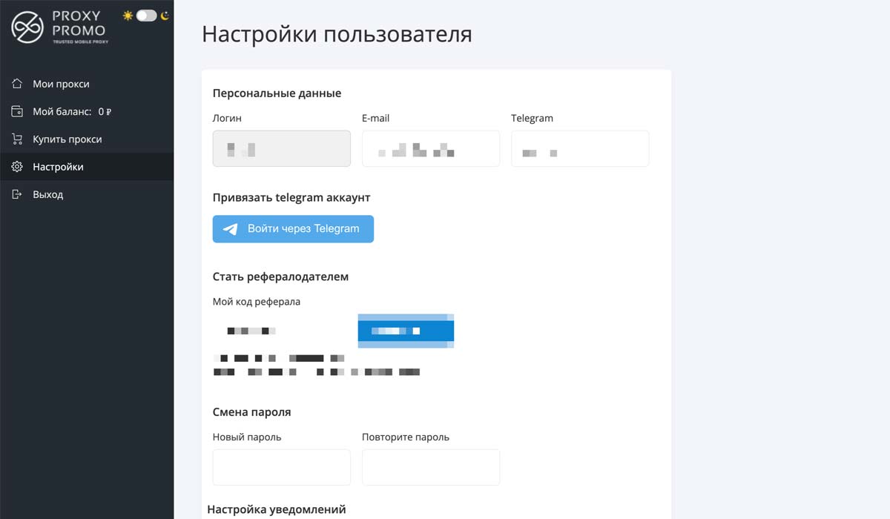Toggle the light/dark theme switch

tap(146, 16)
